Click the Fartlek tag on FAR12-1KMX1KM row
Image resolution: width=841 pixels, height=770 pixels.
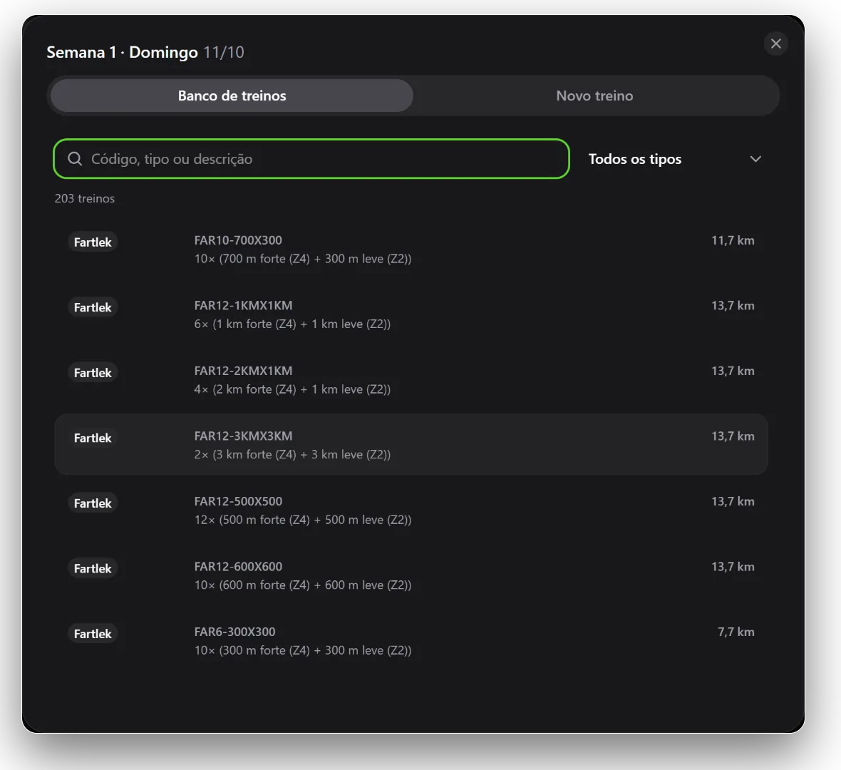[93, 307]
